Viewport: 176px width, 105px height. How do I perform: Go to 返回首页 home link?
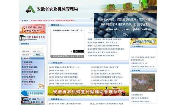[25, 21]
